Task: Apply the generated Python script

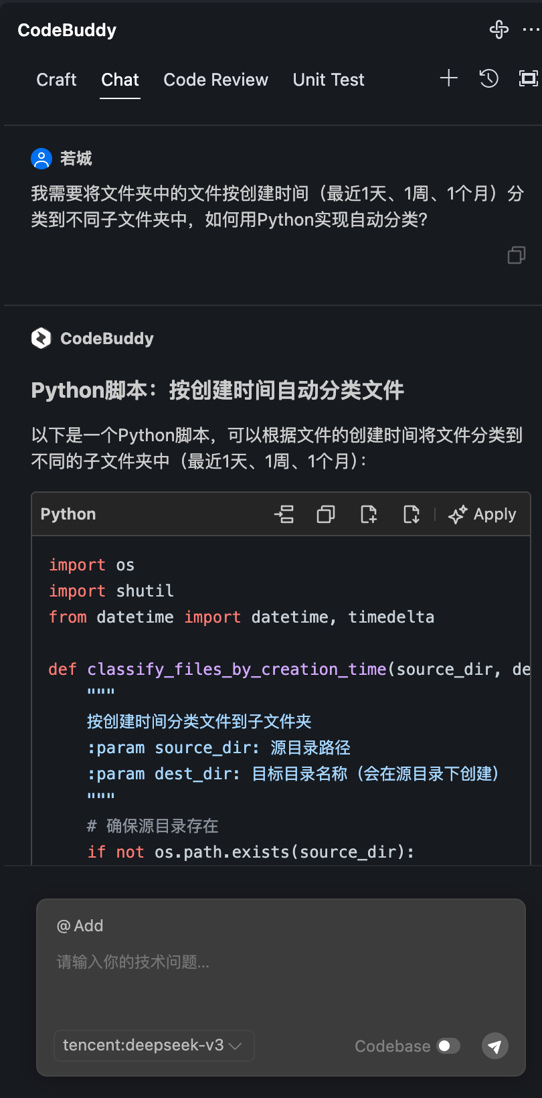Action: pyautogui.click(x=482, y=514)
